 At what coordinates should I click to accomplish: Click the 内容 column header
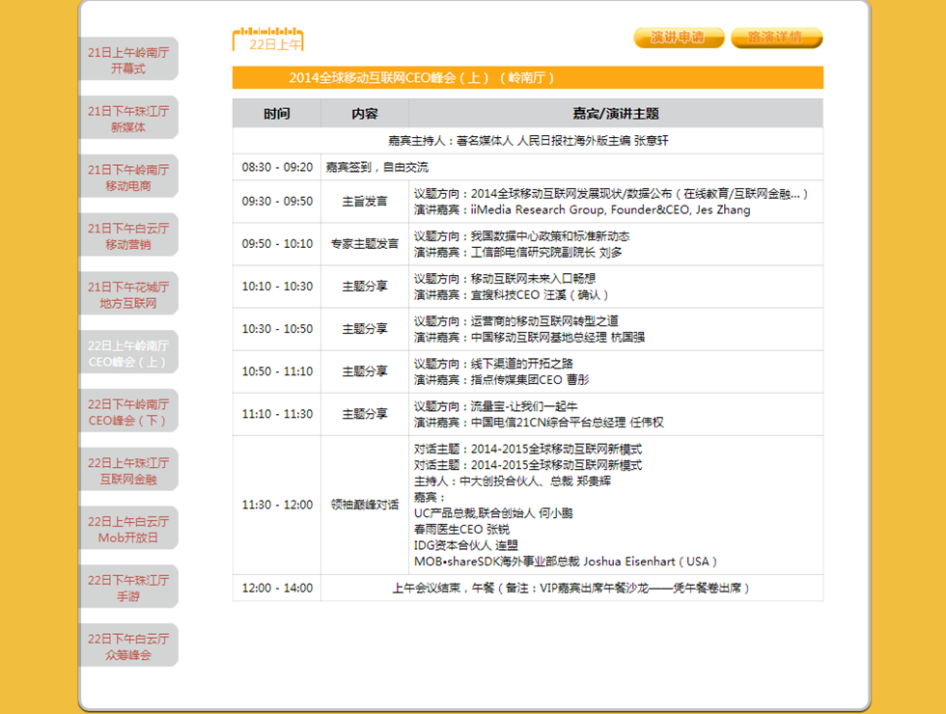(x=365, y=114)
